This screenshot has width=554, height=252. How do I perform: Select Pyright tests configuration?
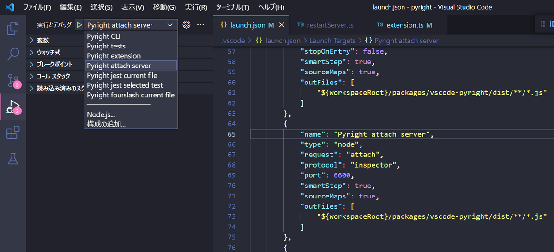point(131,46)
